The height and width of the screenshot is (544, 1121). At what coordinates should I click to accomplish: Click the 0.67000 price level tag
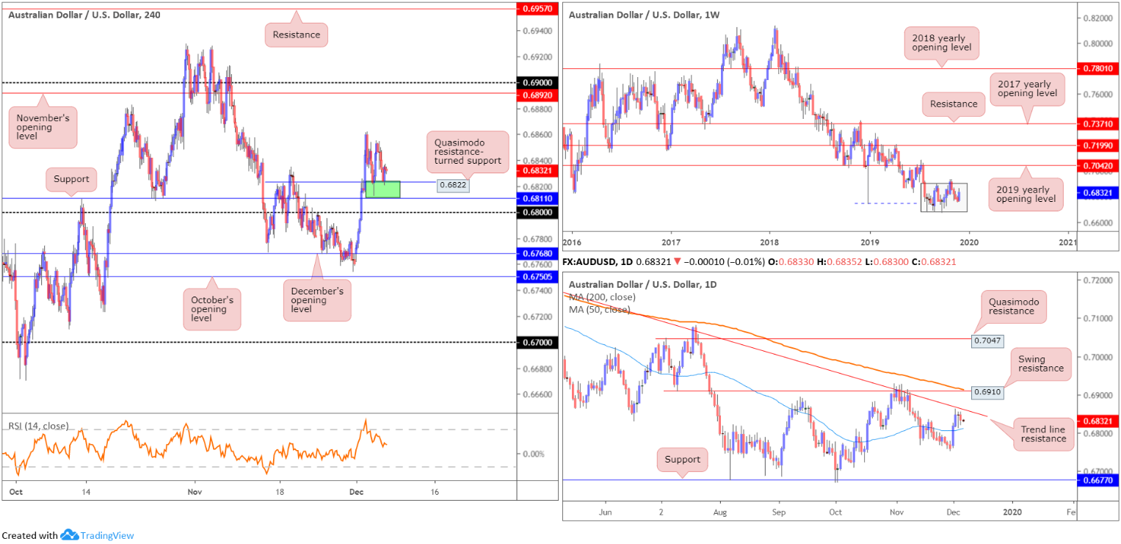(x=537, y=342)
